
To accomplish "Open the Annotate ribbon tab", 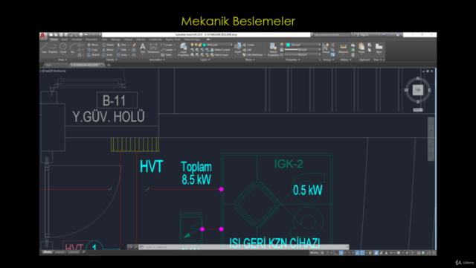I will coord(77,39).
